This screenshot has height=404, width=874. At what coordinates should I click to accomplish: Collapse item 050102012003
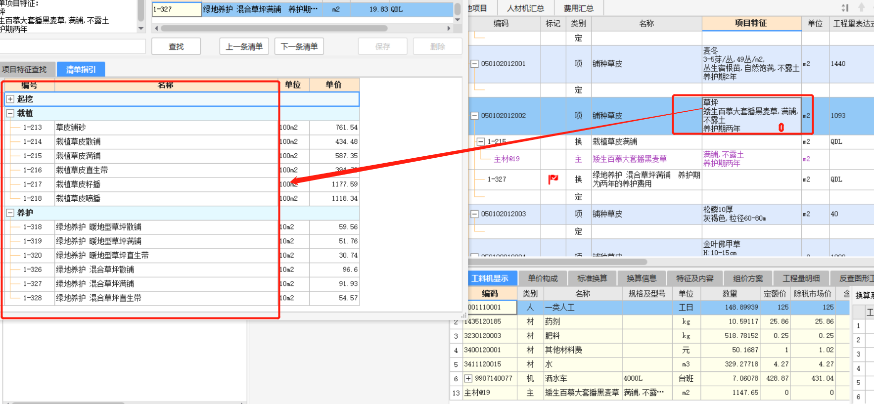[x=474, y=214]
